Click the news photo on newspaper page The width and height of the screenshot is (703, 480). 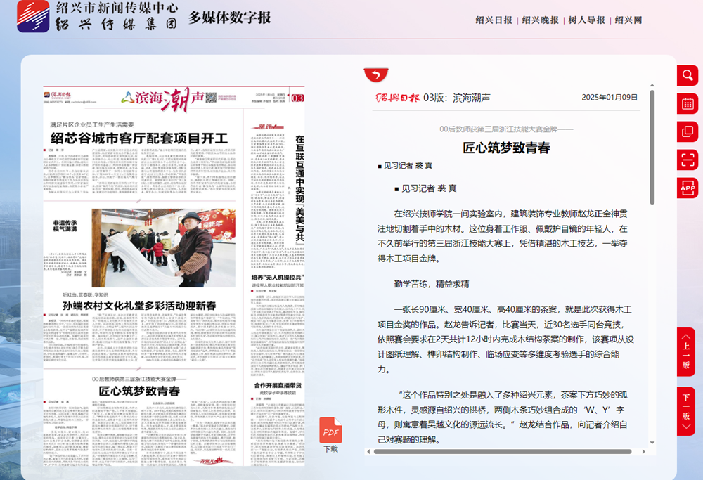tap(163, 247)
